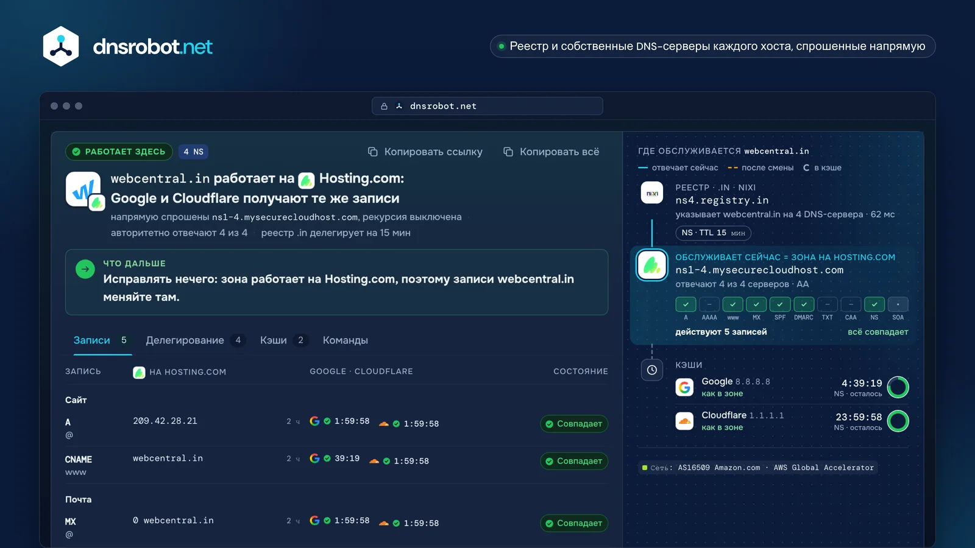Select the Команды tab
This screenshot has height=548, width=975.
tap(346, 340)
